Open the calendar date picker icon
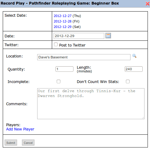 pyautogui.click(x=108, y=36)
